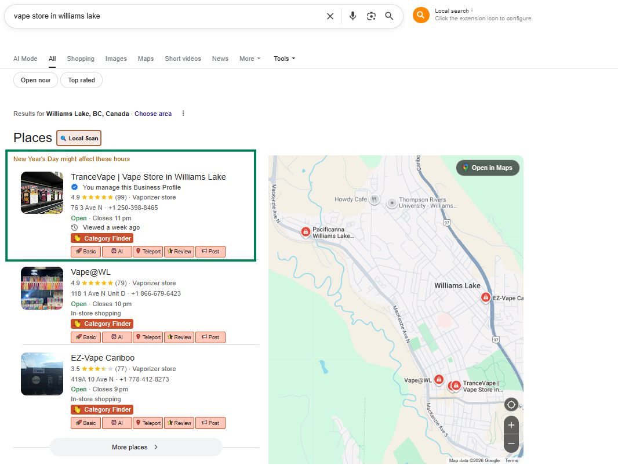618x465 pixels.
Task: Click the magnifier search submit icon
Action: (390, 16)
